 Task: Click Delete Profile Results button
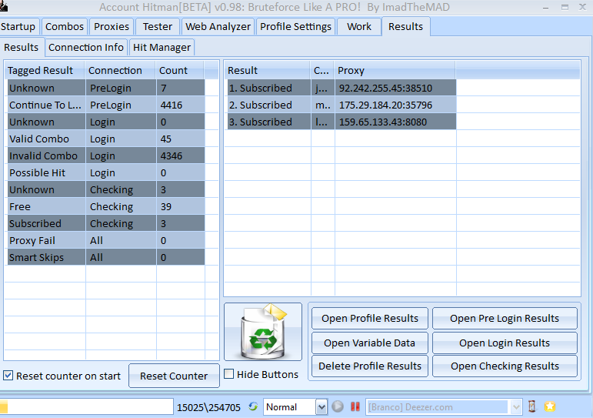tap(370, 366)
